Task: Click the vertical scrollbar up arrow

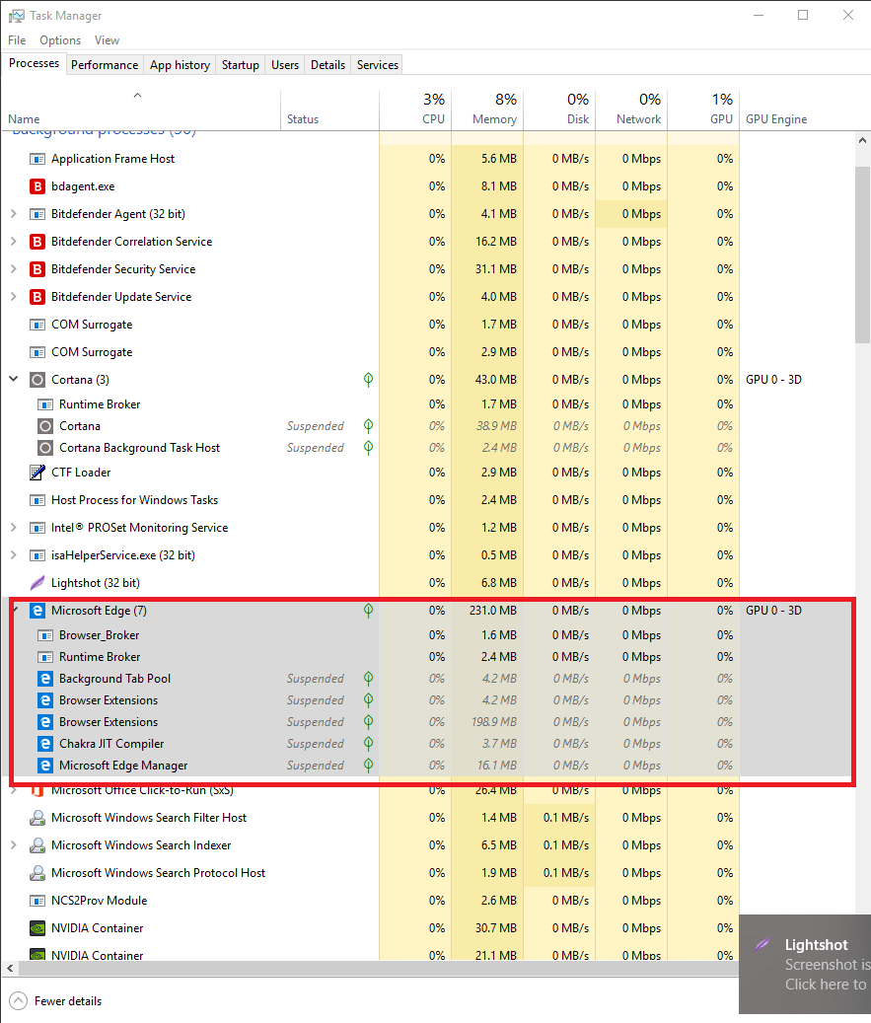Action: point(862,140)
